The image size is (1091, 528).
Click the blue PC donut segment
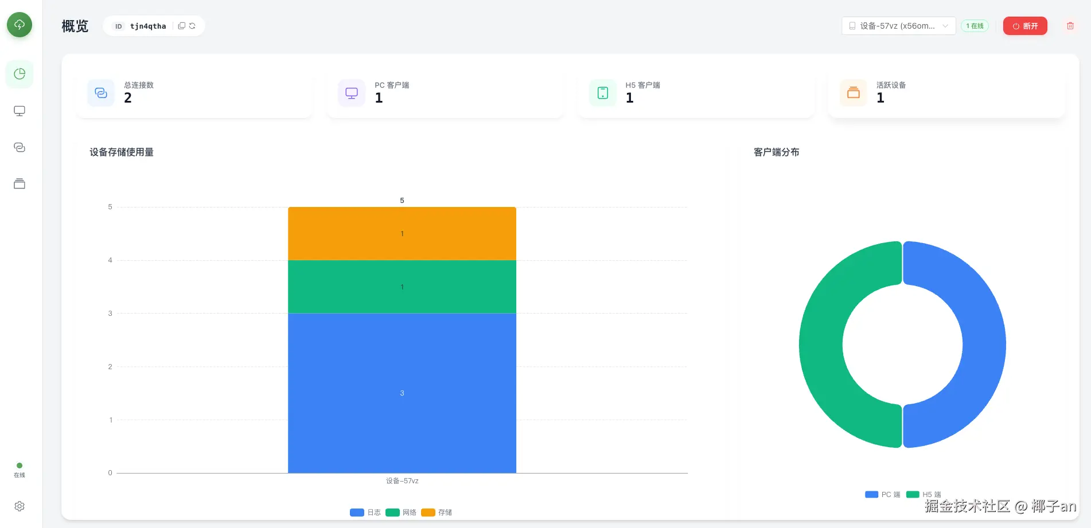983,344
